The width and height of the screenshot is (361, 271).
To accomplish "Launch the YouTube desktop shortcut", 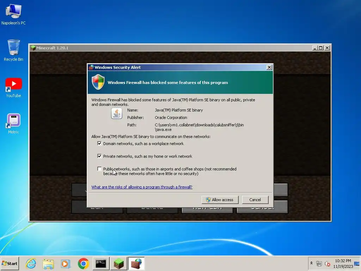I will pos(13,88).
